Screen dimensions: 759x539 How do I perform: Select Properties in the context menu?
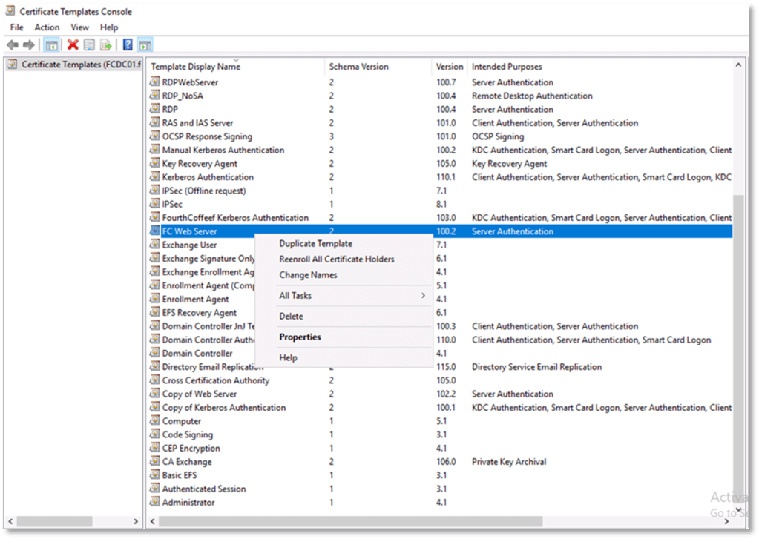(x=300, y=337)
